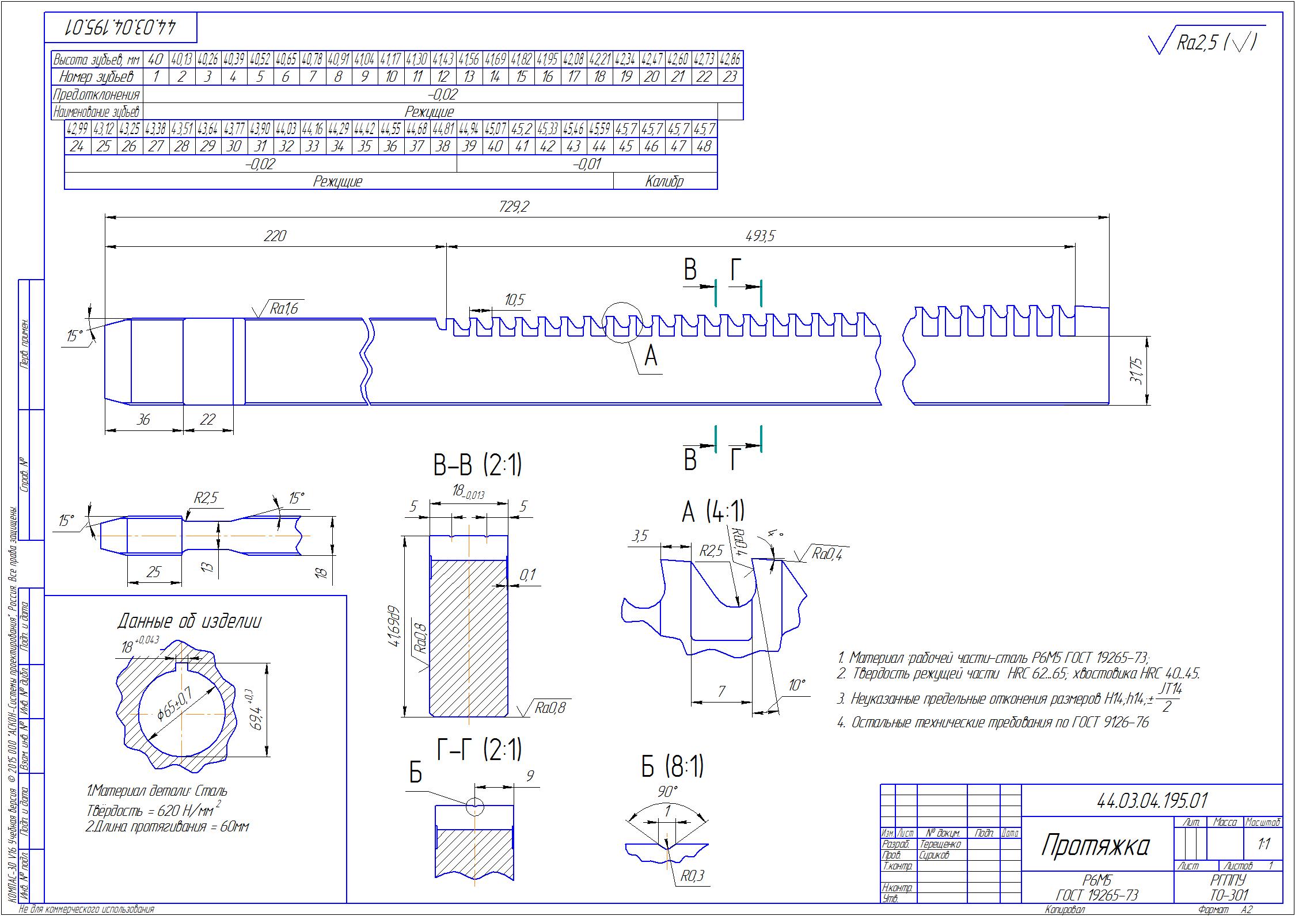The image size is (1295, 916).
Task: Select technical note 2 about hardness HRC 62...65
Action: point(1018,674)
